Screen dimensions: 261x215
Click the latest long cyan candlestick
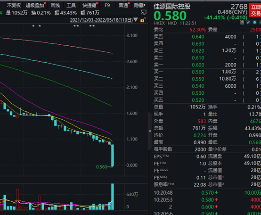[x=113, y=155]
